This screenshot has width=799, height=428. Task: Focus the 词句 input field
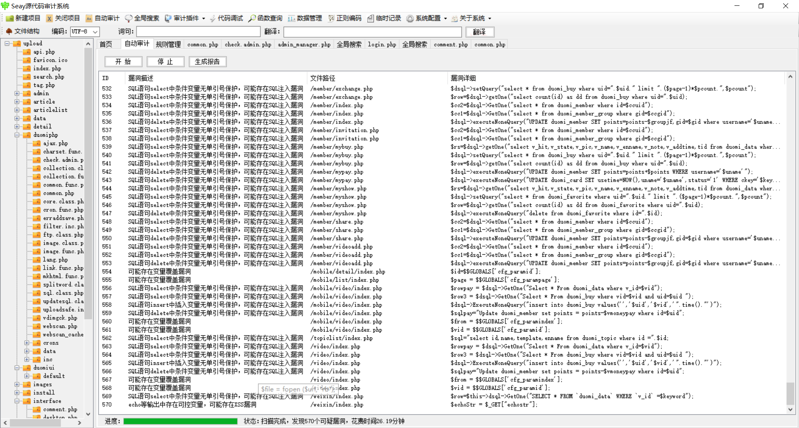[x=199, y=32]
